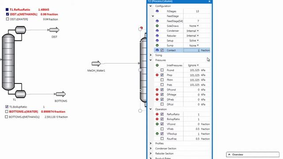Toggle the BOTTOMS.z[METHANOL] checkbox

click(x=7, y=117)
